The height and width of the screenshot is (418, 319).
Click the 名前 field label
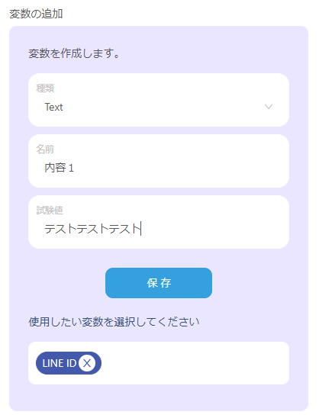[x=45, y=149]
